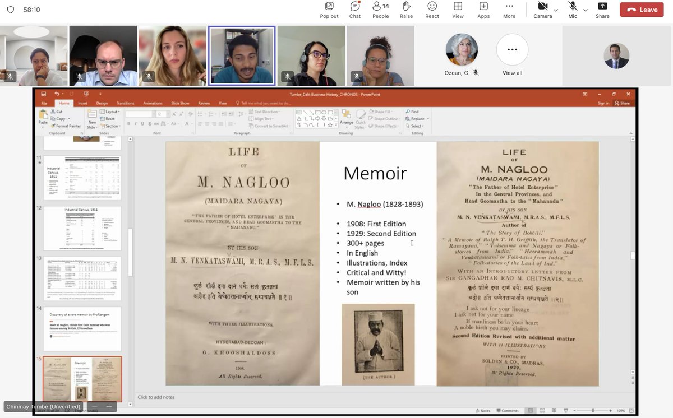Viewport: 673px width, 418px height.
Task: Open the Pop out option
Action: 329,10
